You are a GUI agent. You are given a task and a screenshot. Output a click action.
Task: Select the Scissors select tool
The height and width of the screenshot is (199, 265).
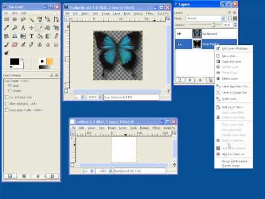(x=48, y=19)
